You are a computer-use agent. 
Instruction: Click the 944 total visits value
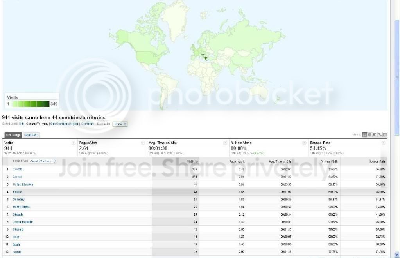tap(8, 148)
